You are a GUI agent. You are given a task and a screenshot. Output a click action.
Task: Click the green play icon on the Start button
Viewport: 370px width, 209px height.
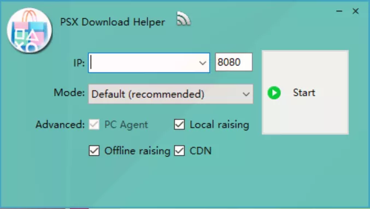pyautogui.click(x=274, y=93)
